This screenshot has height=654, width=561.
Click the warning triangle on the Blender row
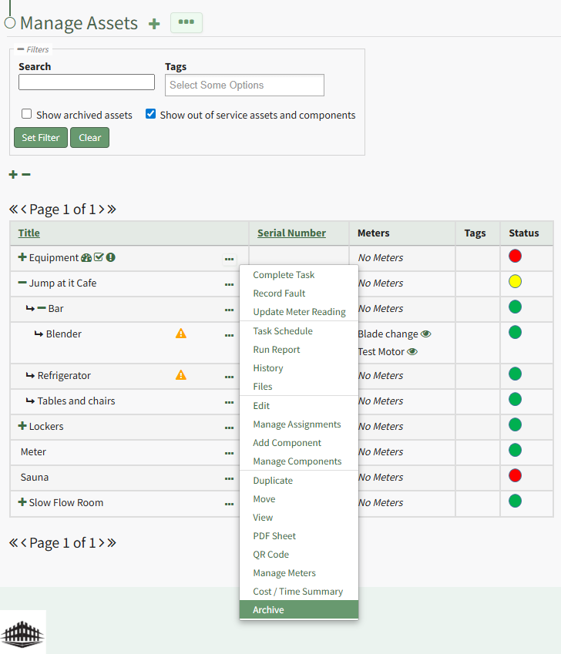(x=181, y=334)
